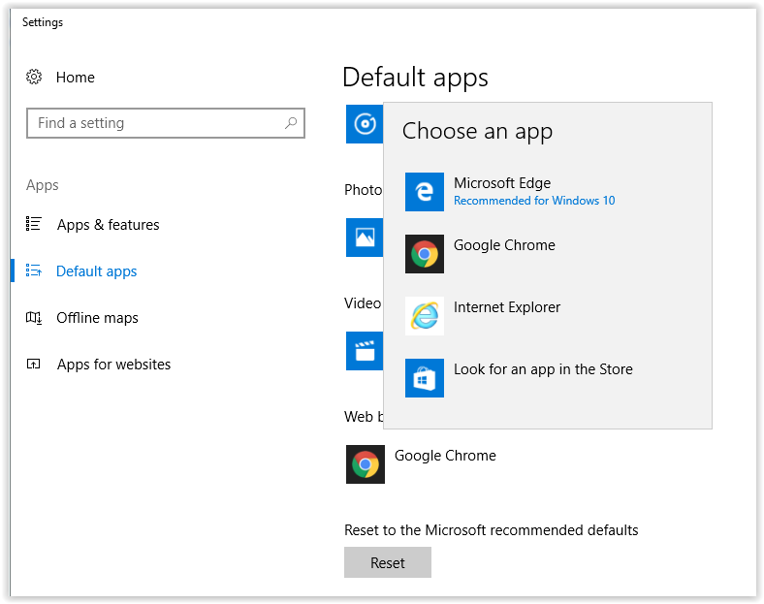This screenshot has height=604, width=764.
Task: Click the Apps for websites icon
Action: tap(35, 365)
